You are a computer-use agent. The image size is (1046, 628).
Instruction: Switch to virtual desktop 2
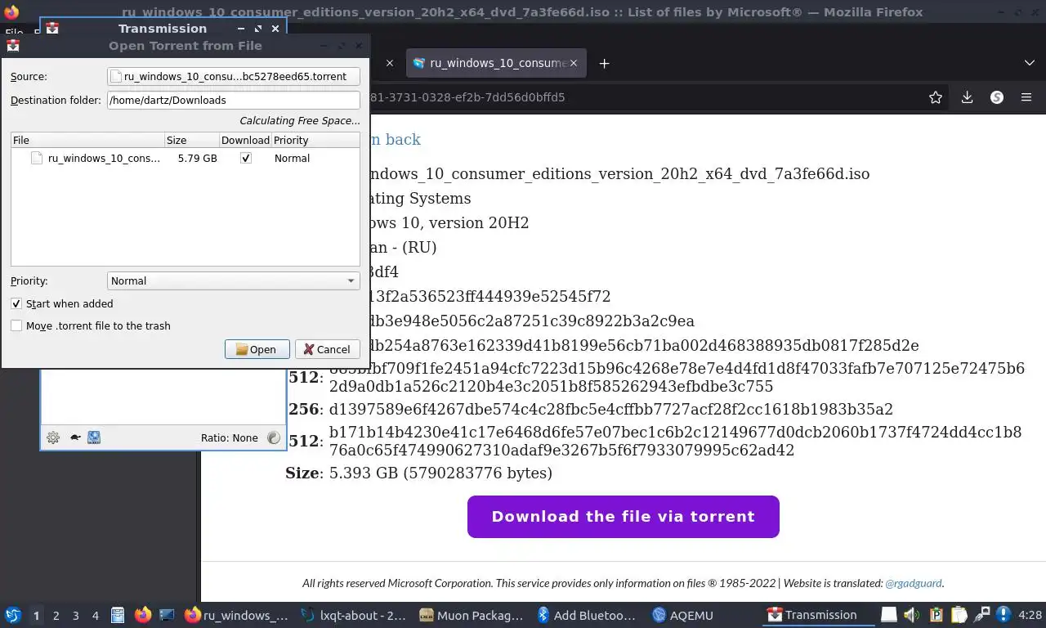[x=56, y=615]
